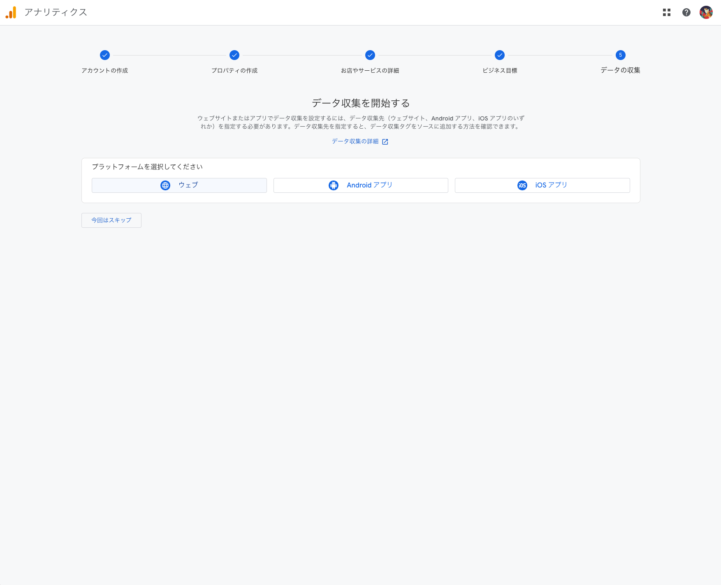
Task: Click the Android robot icon
Action: pos(333,185)
